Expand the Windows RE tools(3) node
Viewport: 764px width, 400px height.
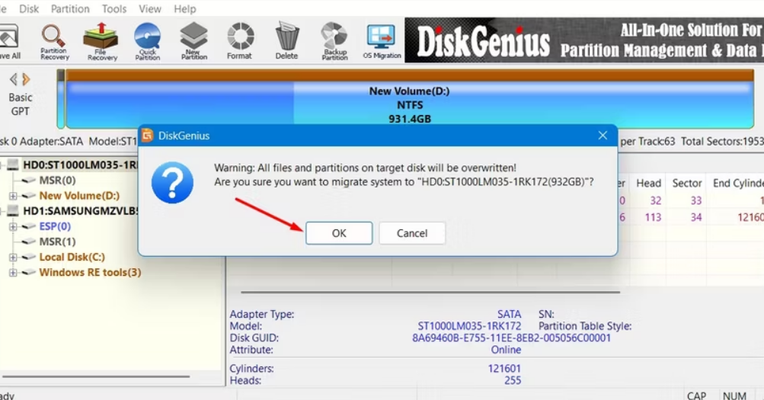(x=13, y=273)
